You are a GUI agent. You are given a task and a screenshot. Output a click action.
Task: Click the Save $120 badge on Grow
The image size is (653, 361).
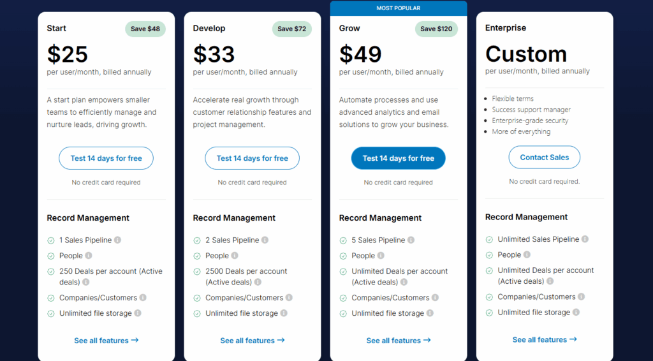436,29
